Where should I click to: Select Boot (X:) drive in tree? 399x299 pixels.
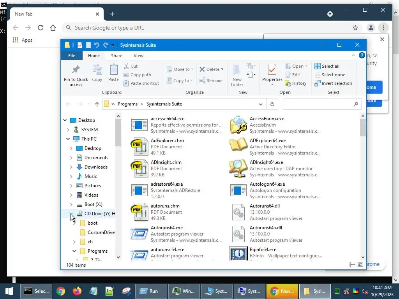click(x=90, y=204)
